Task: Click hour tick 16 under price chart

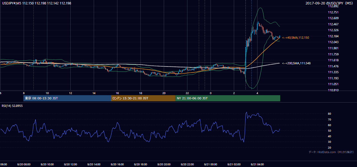Action: 117,93
